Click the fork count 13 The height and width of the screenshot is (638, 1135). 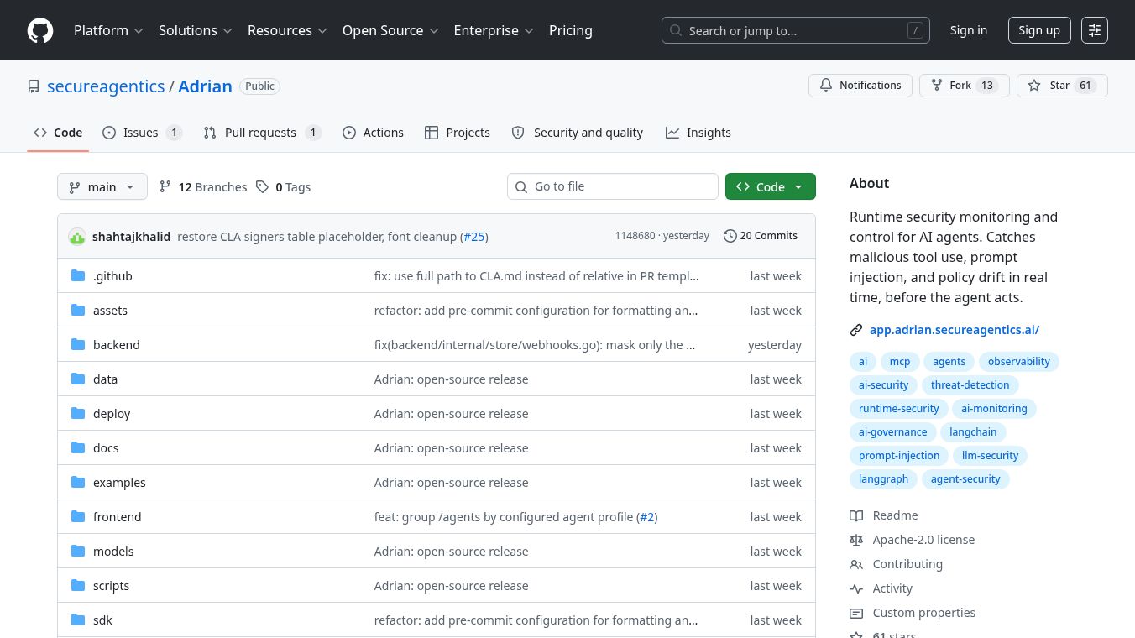coord(987,86)
